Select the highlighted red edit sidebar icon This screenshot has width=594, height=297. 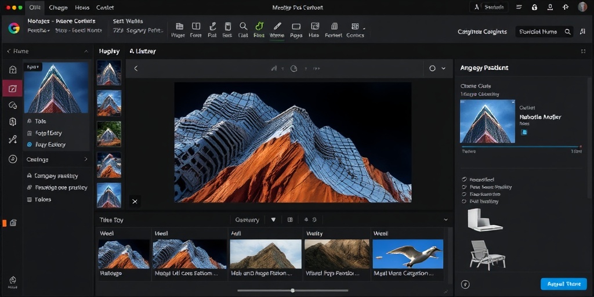pos(13,89)
